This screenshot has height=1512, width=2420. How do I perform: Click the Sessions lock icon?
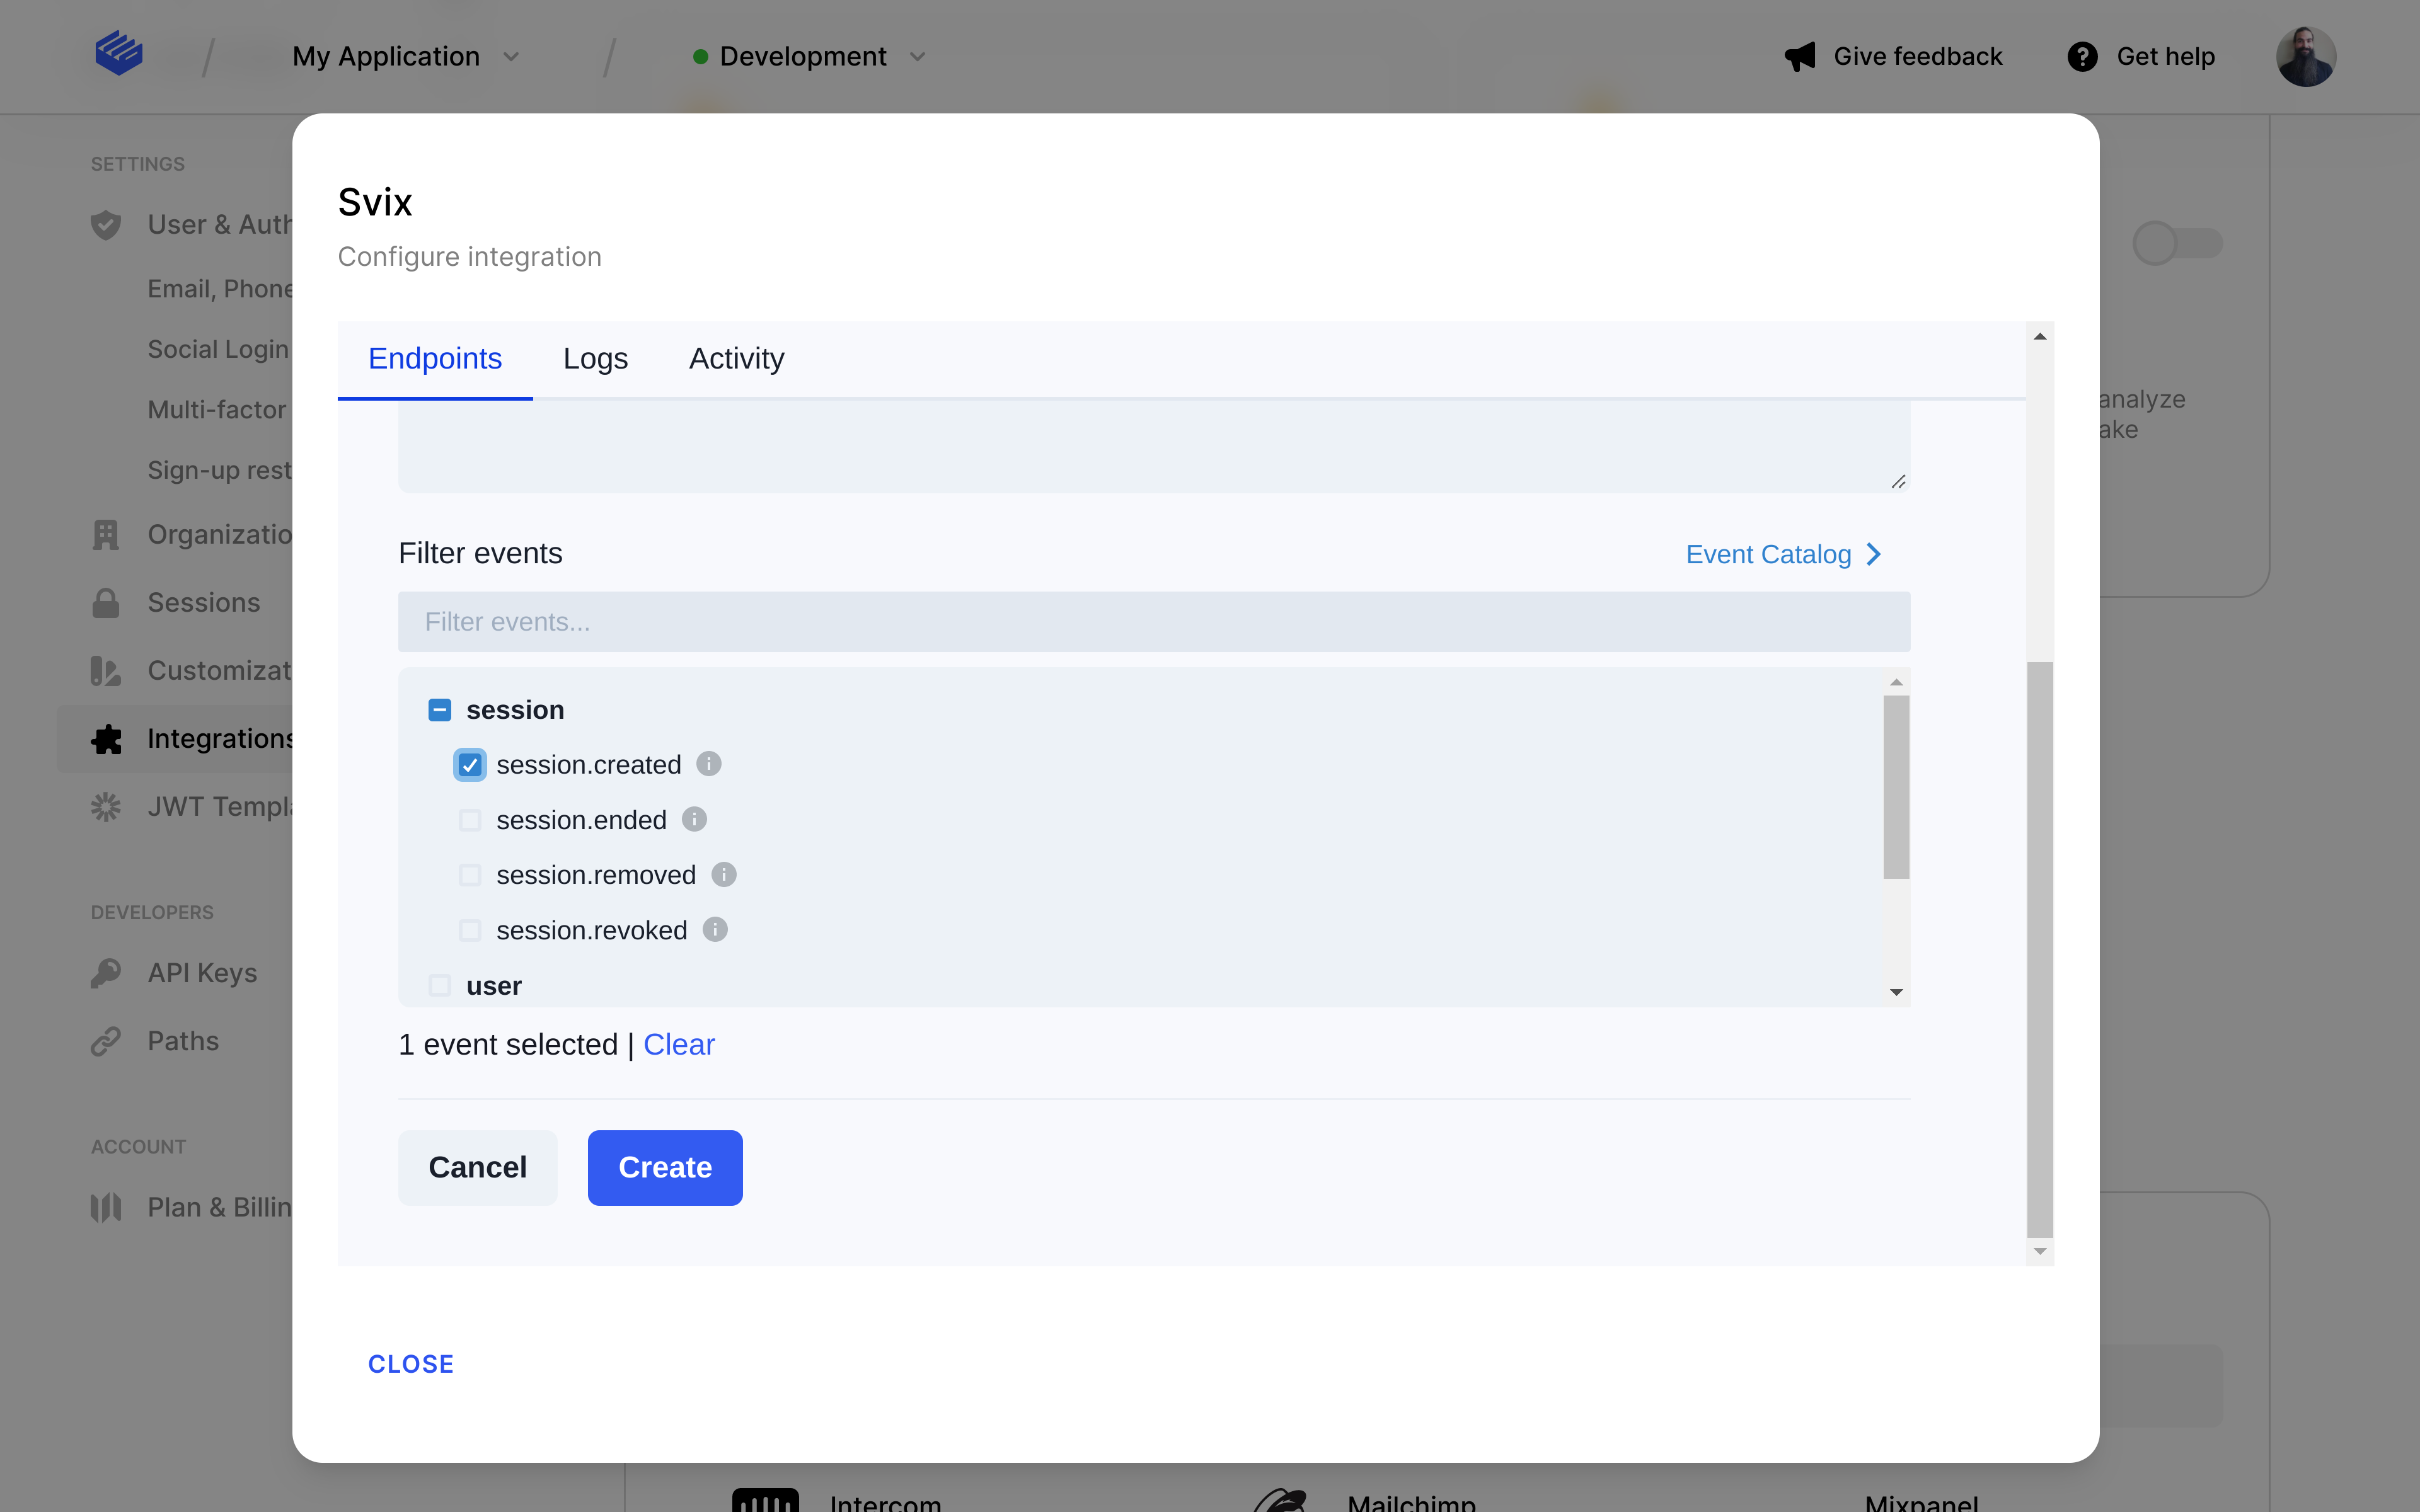pyautogui.click(x=106, y=603)
